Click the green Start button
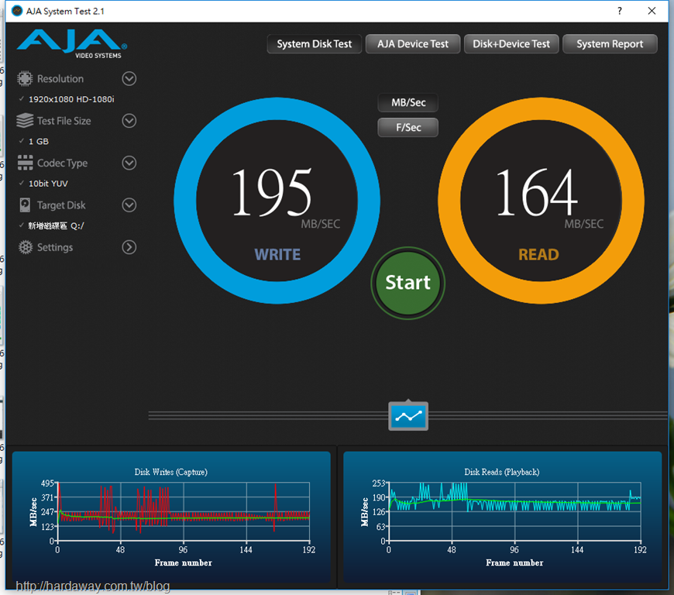Screen dimensions: 674x595 407,283
